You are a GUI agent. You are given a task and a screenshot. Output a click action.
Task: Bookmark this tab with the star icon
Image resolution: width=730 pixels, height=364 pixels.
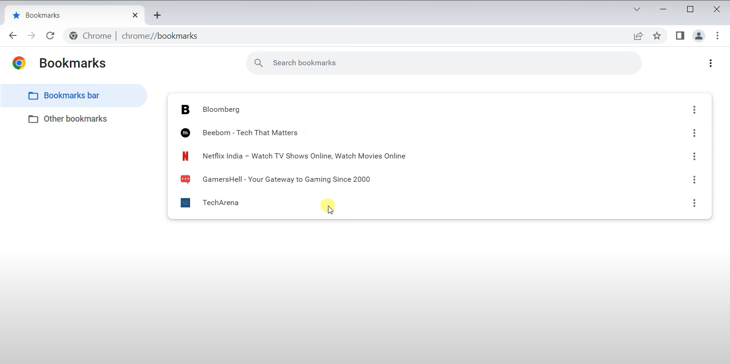coord(657,36)
